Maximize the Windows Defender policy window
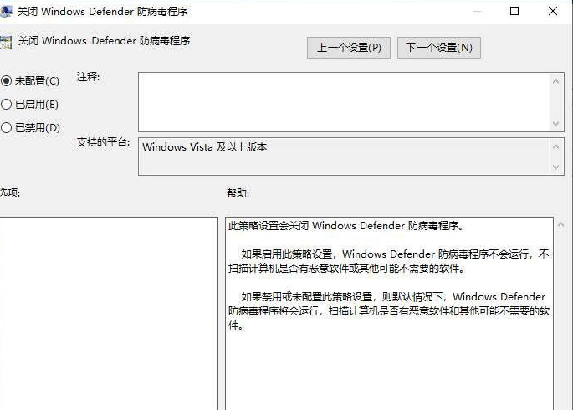 tap(514, 11)
